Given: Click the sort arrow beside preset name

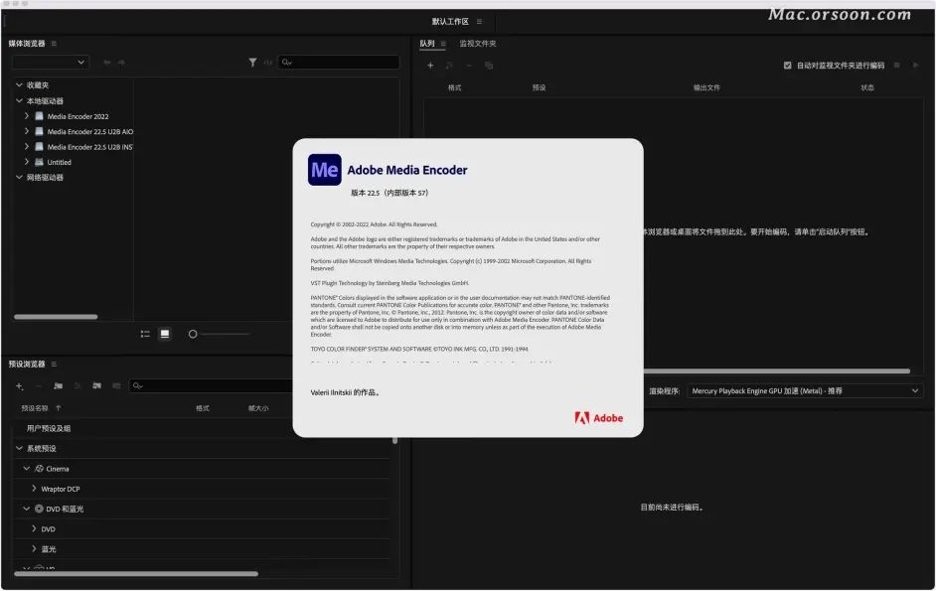Looking at the screenshot, I should (58, 408).
